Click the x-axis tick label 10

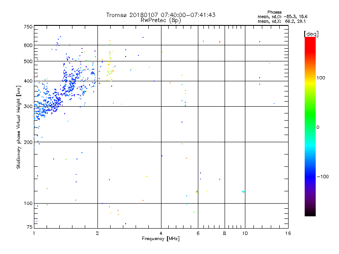[x=245, y=233]
